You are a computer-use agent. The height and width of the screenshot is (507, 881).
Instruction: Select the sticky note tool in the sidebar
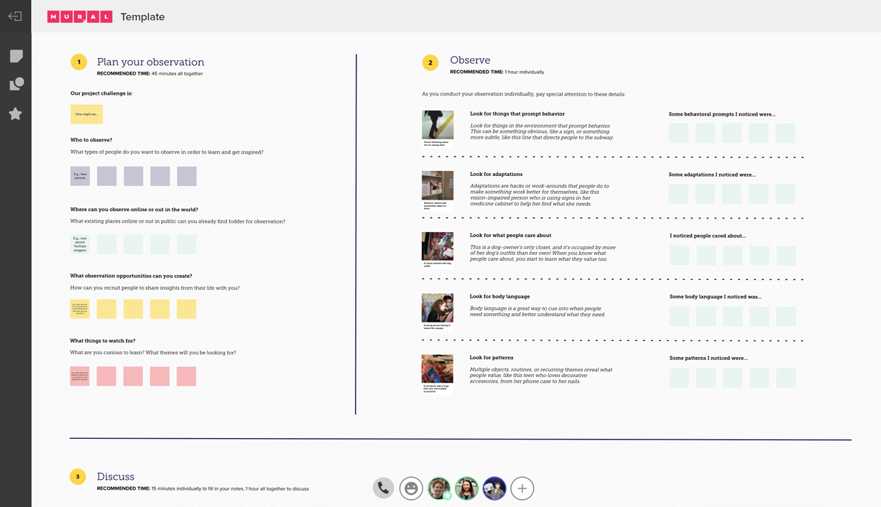(15, 56)
